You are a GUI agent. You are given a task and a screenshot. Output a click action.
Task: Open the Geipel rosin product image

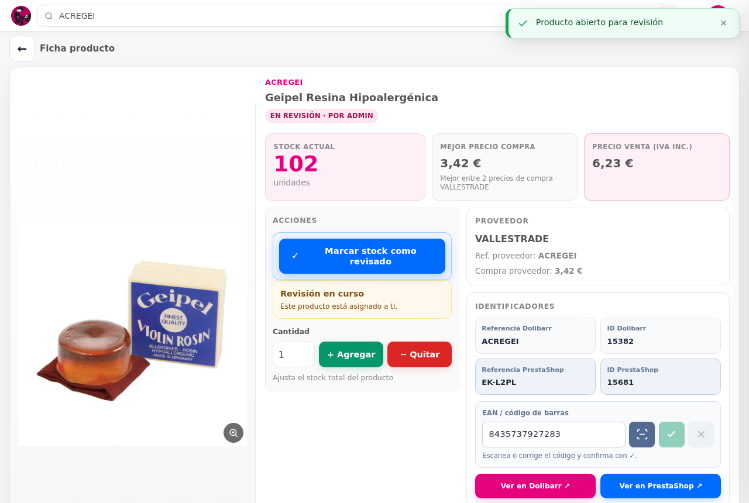(x=132, y=331)
